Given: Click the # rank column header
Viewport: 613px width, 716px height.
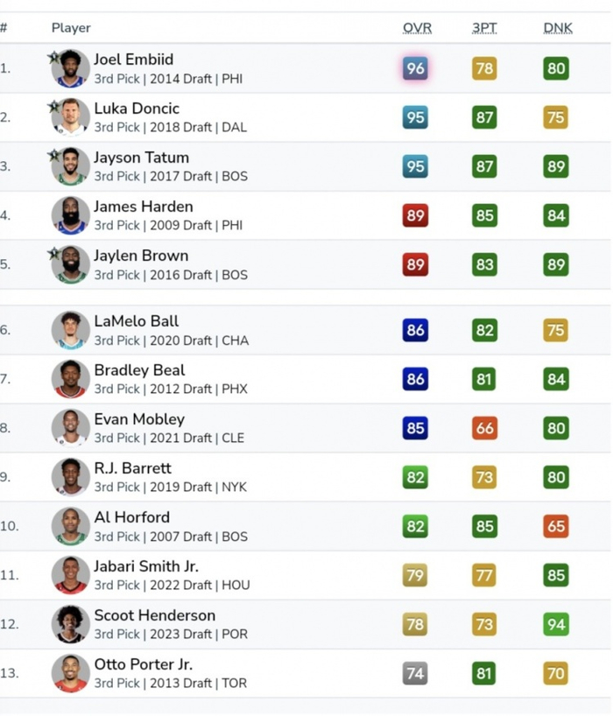Looking at the screenshot, I should click(4, 28).
